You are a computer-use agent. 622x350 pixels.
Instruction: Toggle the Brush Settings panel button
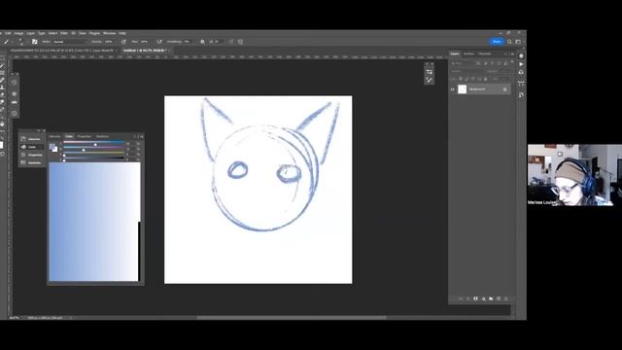tap(35, 42)
